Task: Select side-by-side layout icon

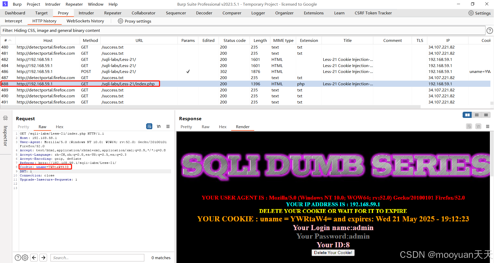Action: [467, 115]
